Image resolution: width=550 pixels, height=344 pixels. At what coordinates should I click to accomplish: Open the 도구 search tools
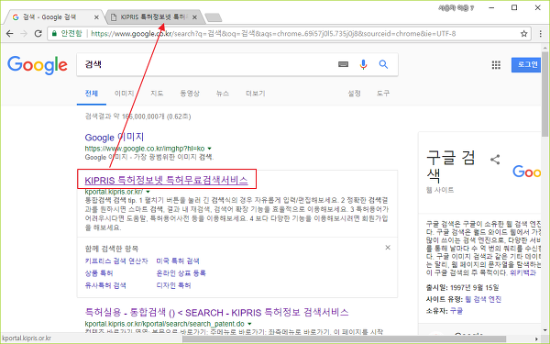[382, 94]
